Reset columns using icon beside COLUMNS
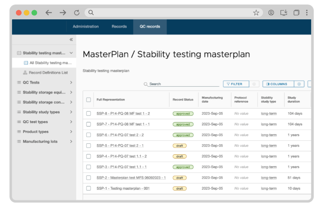 (x=299, y=84)
